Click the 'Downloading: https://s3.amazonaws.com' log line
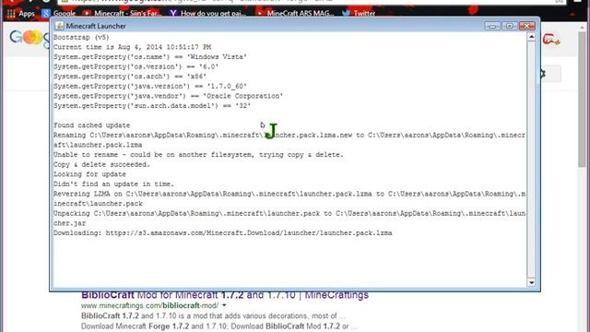 (223, 233)
